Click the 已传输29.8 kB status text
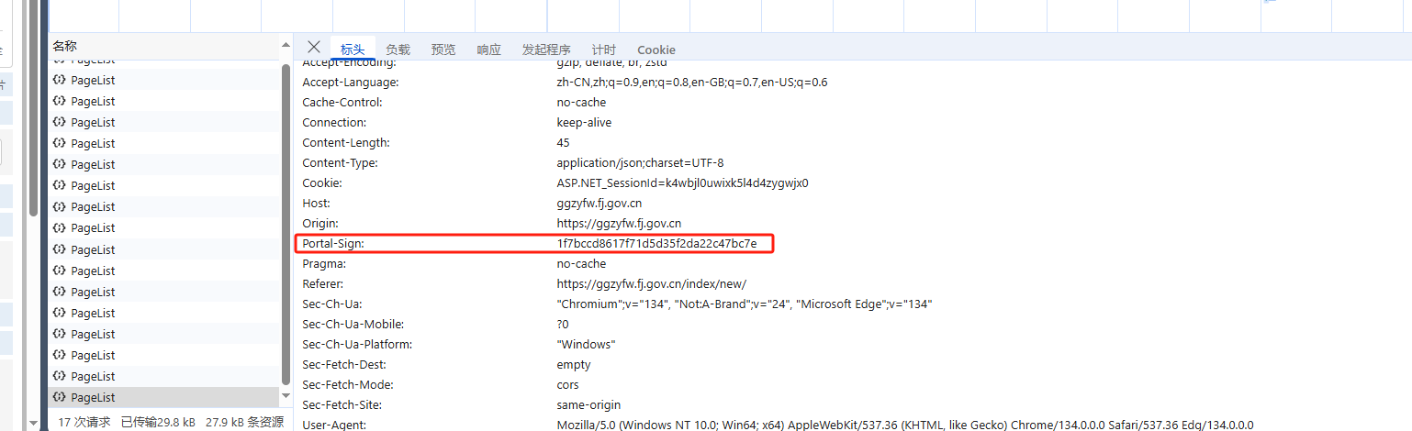 point(158,422)
